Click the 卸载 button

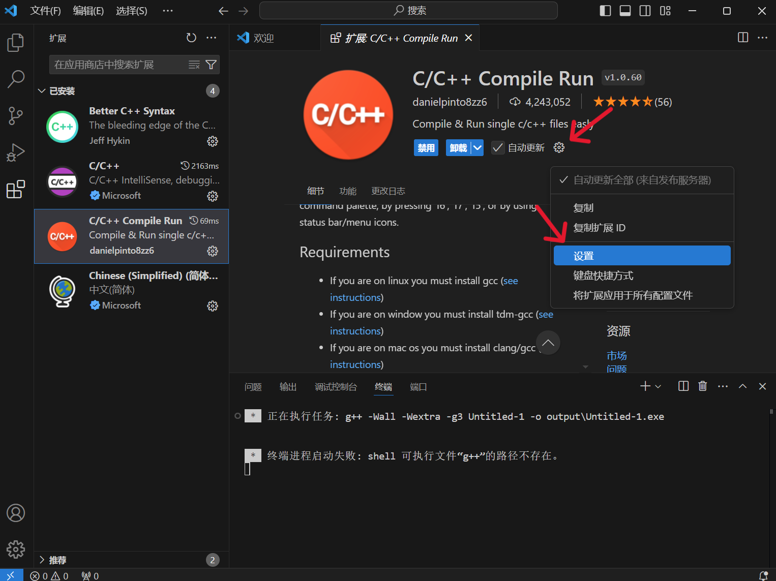(x=458, y=148)
